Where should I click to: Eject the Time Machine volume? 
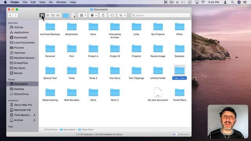[x=35, y=115]
